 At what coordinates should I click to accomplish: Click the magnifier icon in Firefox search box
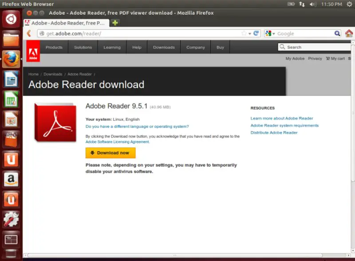pos(337,33)
